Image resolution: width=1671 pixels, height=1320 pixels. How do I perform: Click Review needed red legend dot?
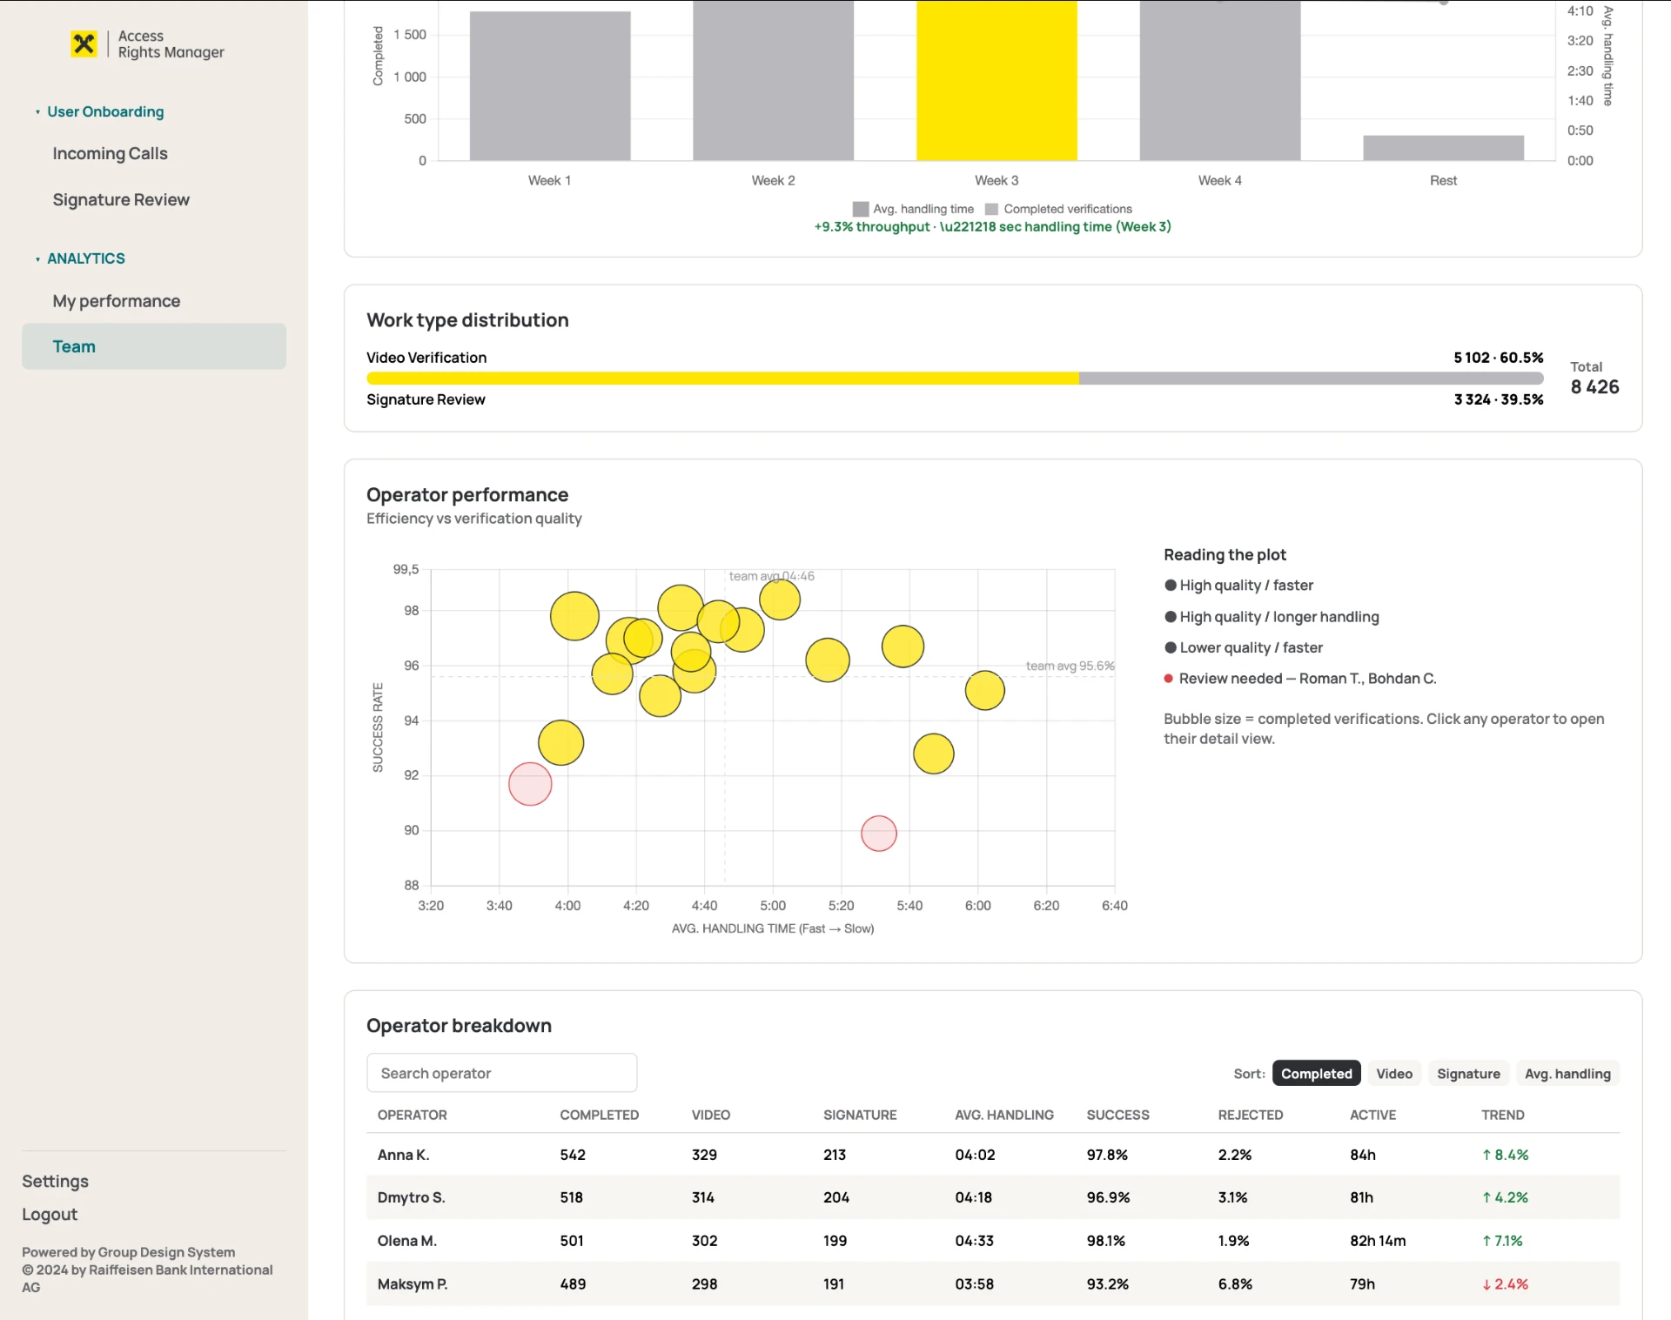1169,679
